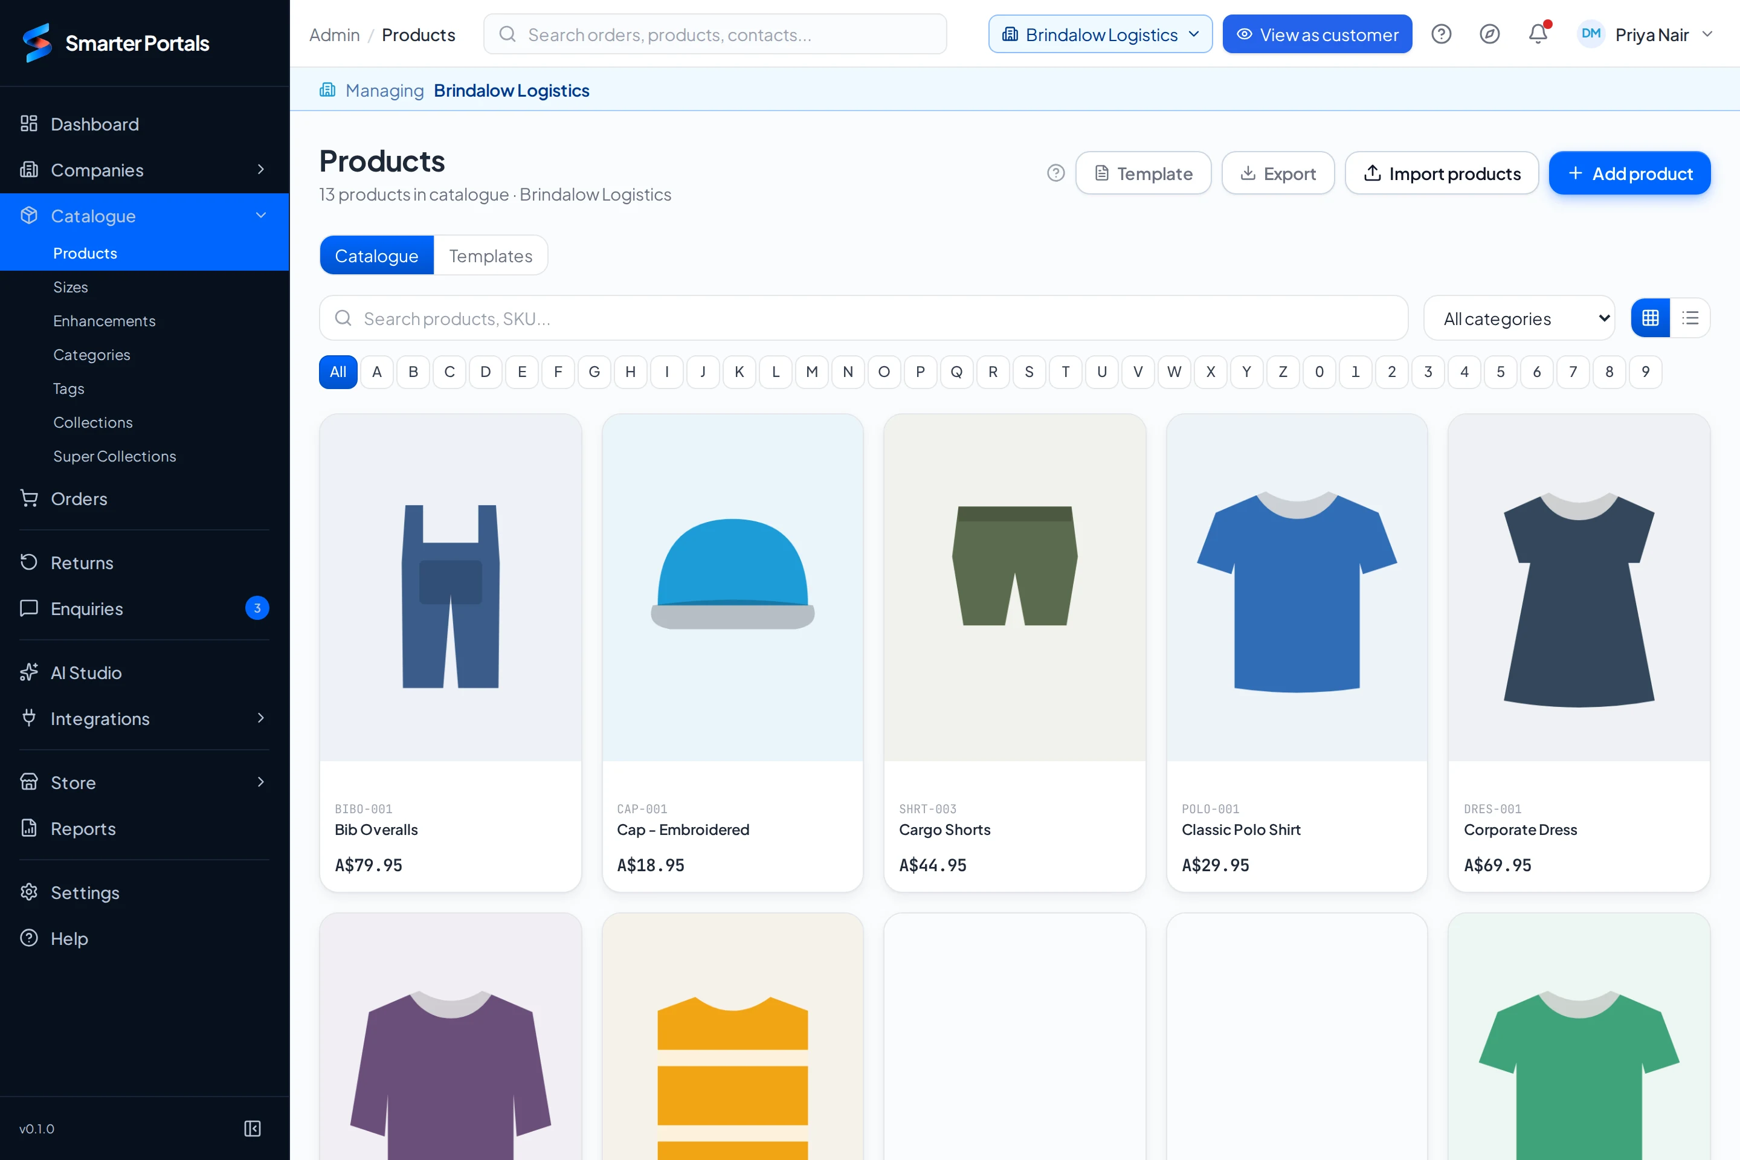Click Import products button
This screenshot has height=1160, width=1740.
point(1441,173)
